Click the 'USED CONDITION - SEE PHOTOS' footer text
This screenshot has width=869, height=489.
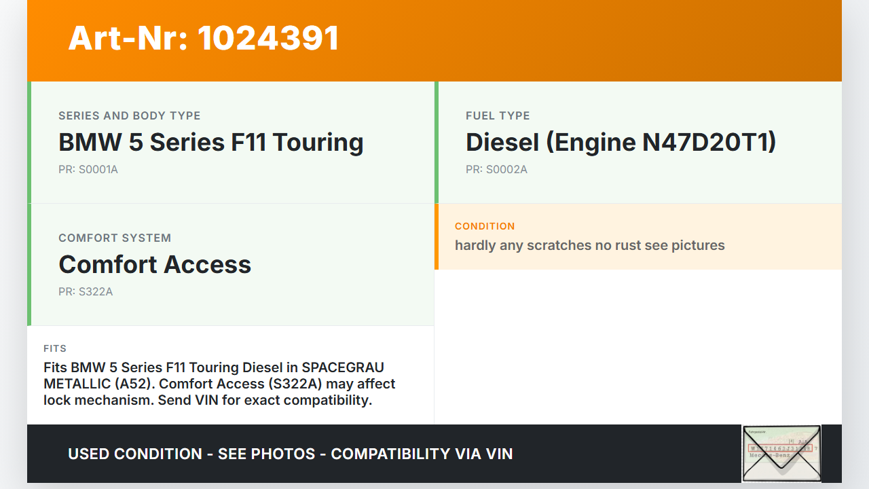(x=290, y=454)
